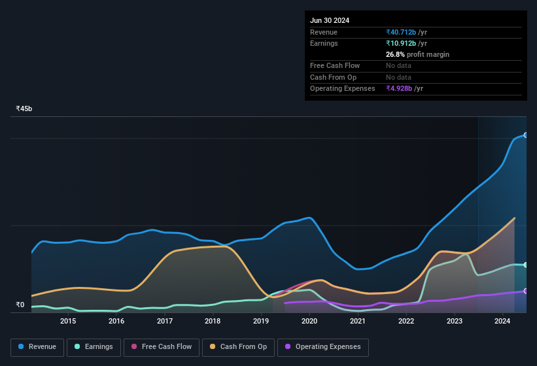This screenshot has width=537, height=366.
Task: Click the Revenue endpoint marker on chart
Action: coord(526,135)
